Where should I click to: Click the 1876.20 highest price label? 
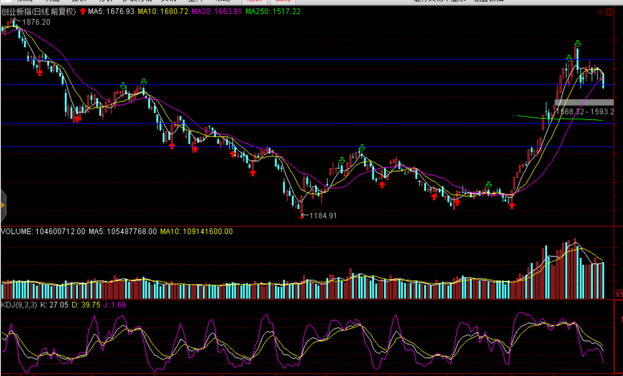(36, 22)
